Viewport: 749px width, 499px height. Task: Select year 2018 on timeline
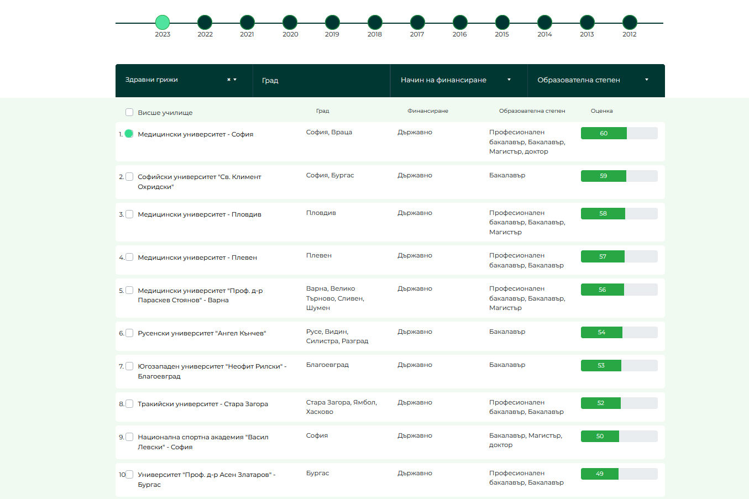coord(375,22)
